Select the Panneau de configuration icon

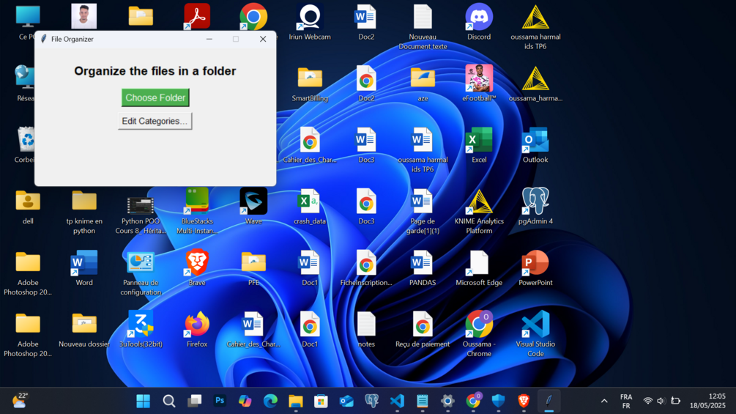pyautogui.click(x=141, y=273)
